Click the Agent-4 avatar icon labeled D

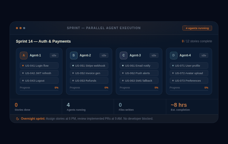pyautogui.click(x=174, y=55)
